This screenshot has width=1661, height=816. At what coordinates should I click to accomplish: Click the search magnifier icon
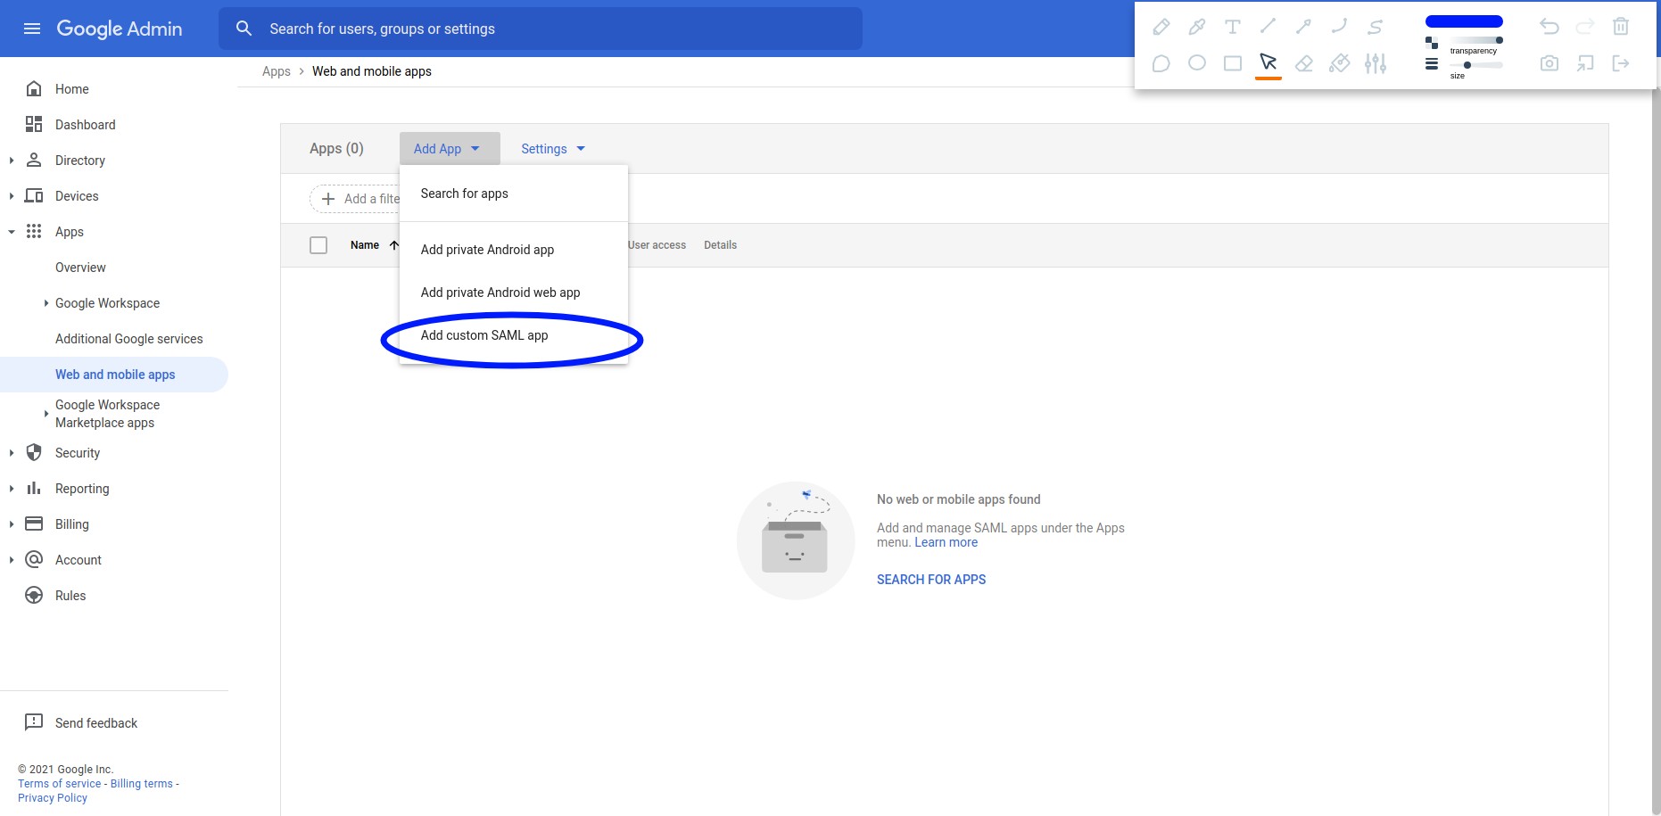point(244,29)
